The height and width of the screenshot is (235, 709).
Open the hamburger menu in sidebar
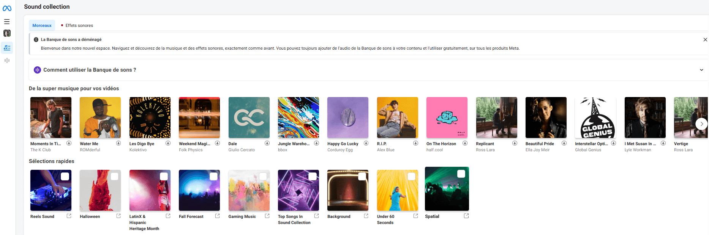[7, 22]
